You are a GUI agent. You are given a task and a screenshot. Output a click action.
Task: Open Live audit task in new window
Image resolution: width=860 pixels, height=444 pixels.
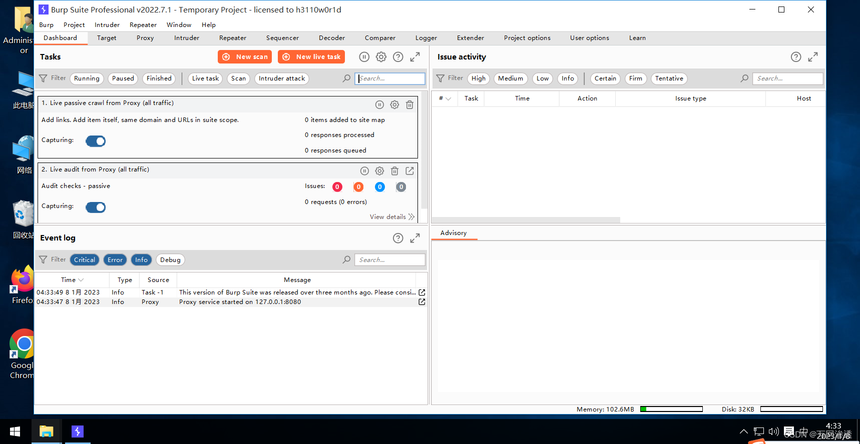409,171
